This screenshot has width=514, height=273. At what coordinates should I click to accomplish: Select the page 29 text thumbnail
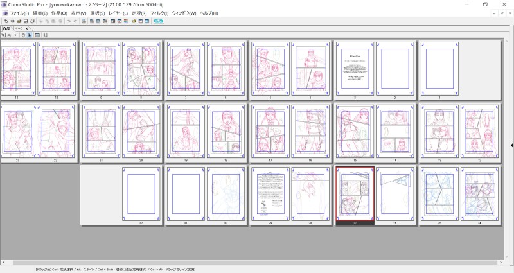coord(270,193)
